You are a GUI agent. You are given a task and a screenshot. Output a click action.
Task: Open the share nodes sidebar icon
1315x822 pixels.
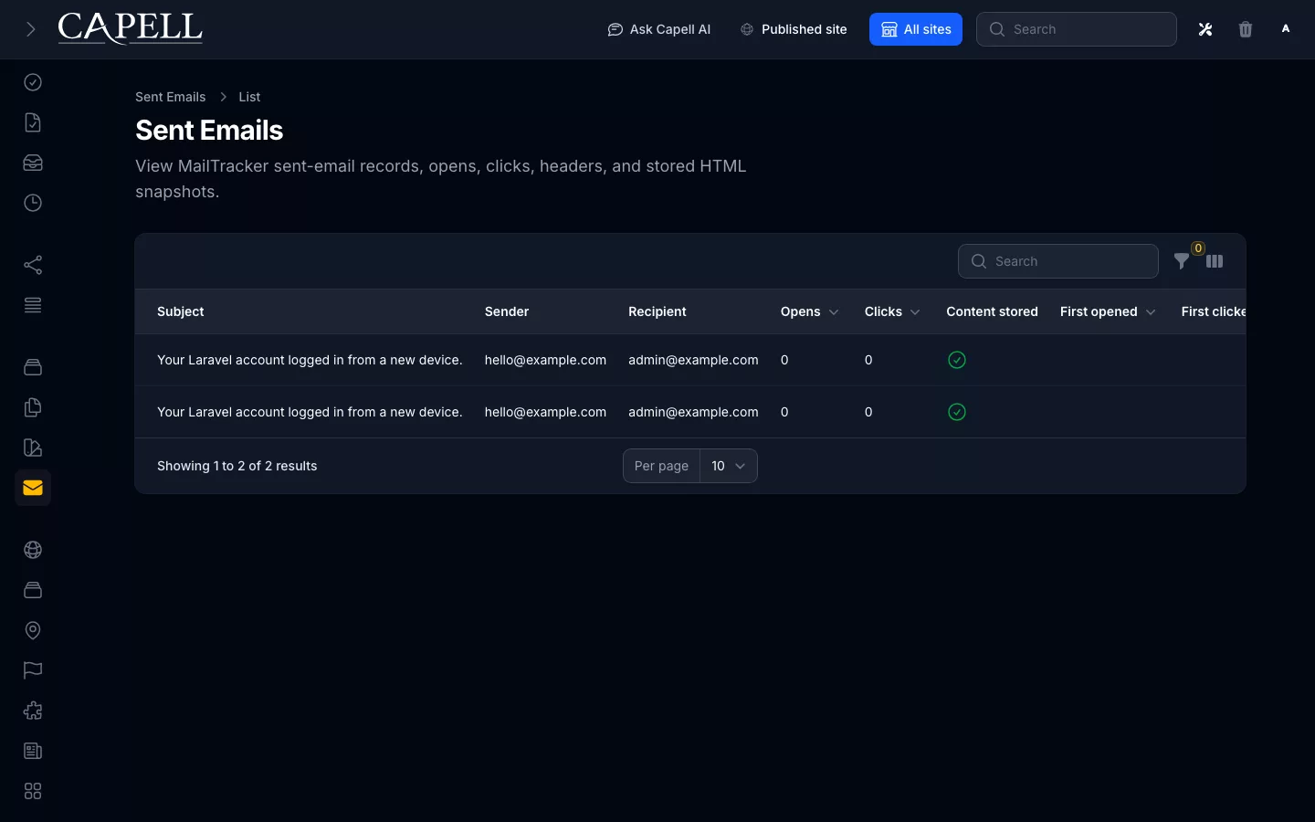[33, 265]
